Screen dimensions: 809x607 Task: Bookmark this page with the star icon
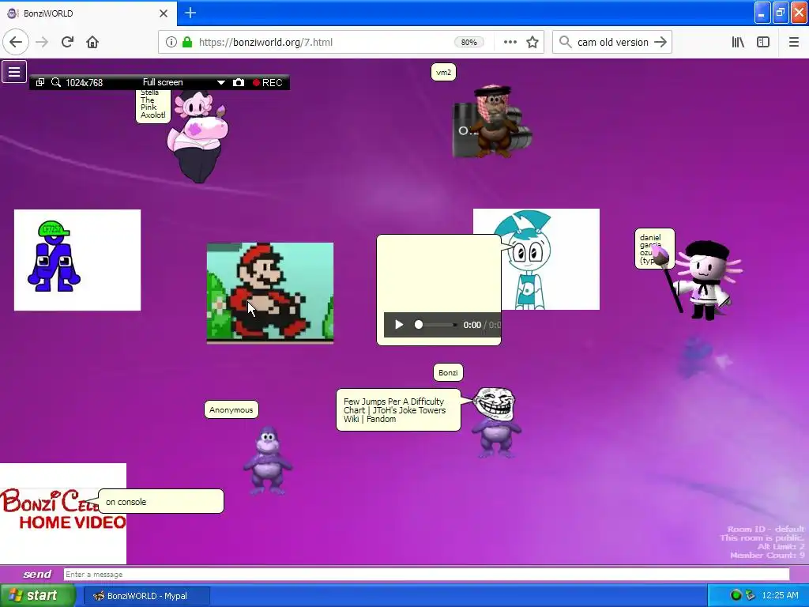tap(532, 43)
